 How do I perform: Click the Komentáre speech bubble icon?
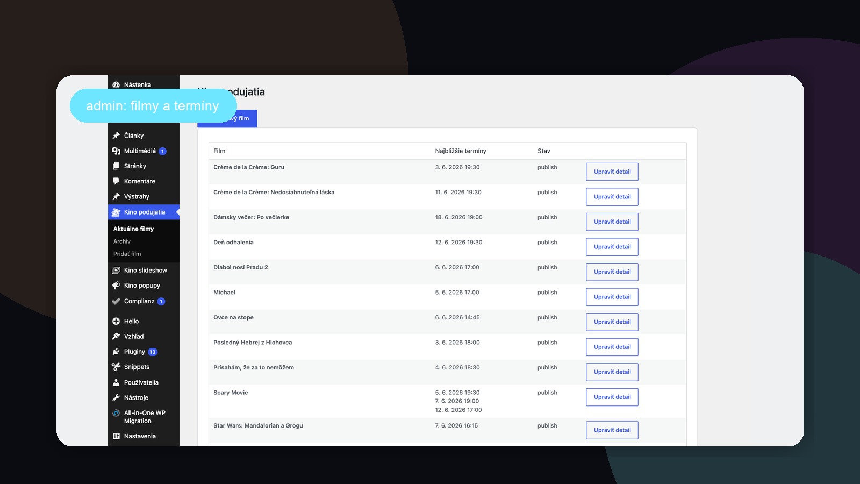tap(116, 181)
